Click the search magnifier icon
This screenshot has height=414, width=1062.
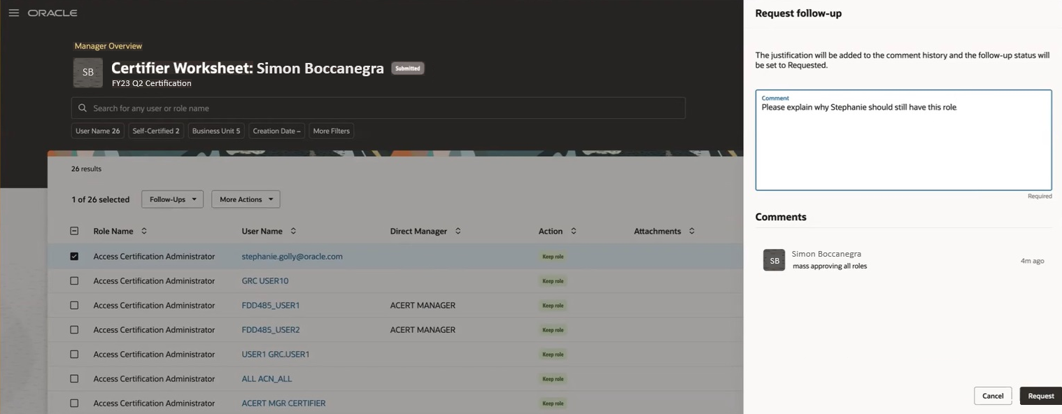click(83, 107)
